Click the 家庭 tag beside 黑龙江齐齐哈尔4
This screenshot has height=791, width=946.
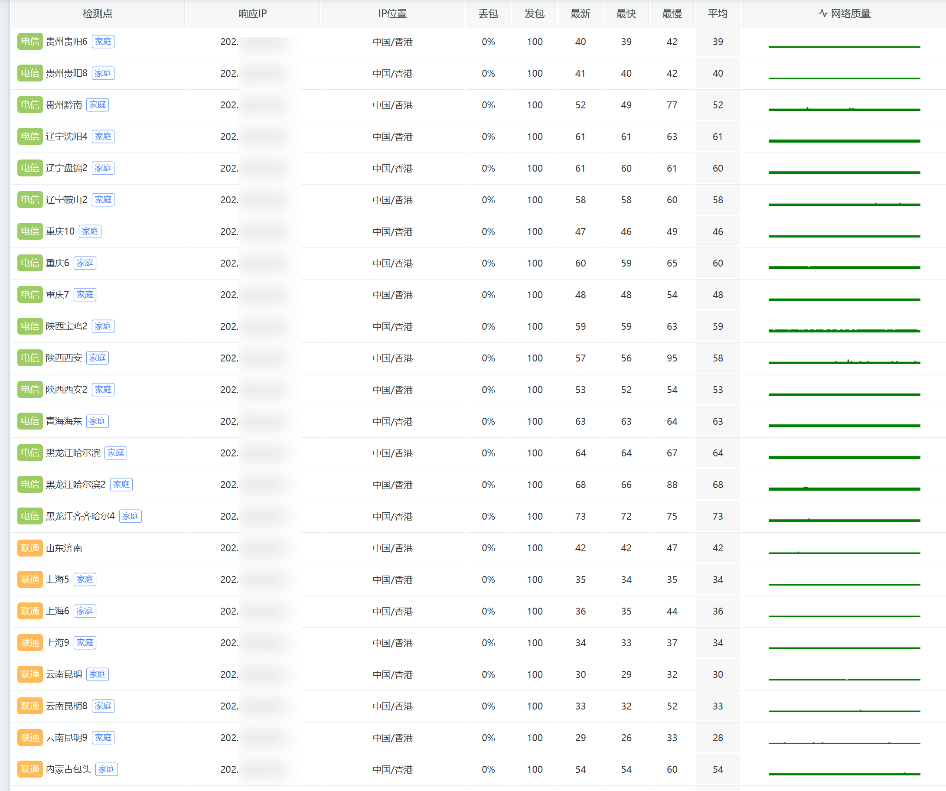(130, 516)
